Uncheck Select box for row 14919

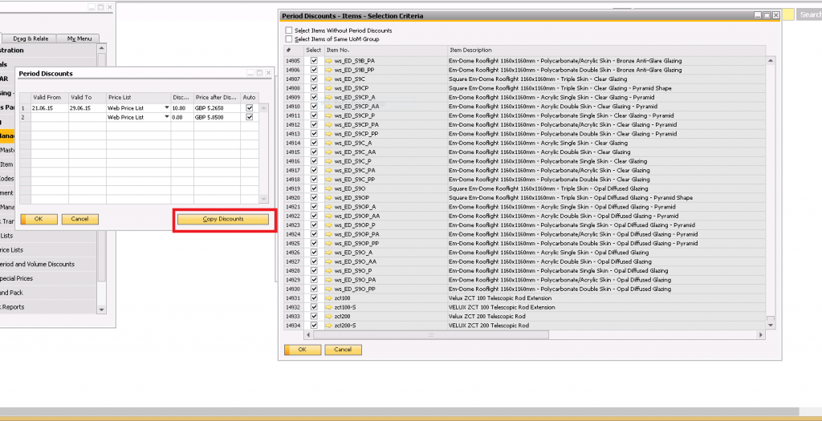point(314,188)
